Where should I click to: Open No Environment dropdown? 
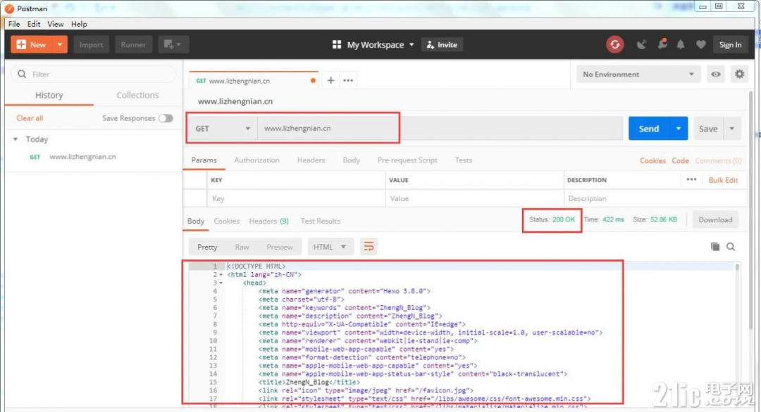tap(638, 74)
